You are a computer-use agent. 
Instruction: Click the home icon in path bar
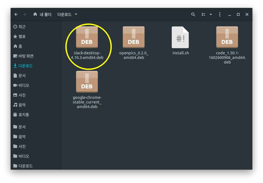click(35, 14)
